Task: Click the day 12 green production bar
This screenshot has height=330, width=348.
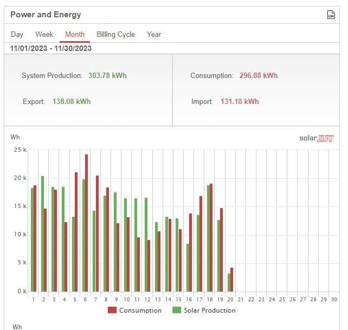Action: (x=146, y=245)
